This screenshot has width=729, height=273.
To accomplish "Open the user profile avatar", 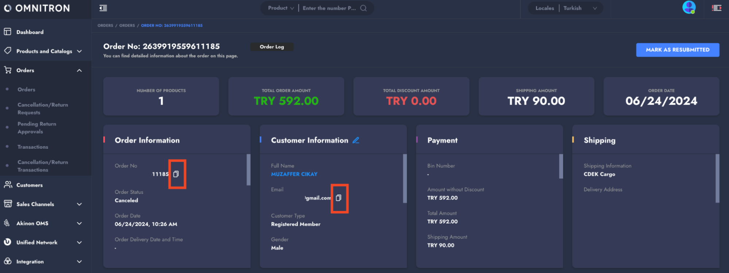I will [x=689, y=7].
